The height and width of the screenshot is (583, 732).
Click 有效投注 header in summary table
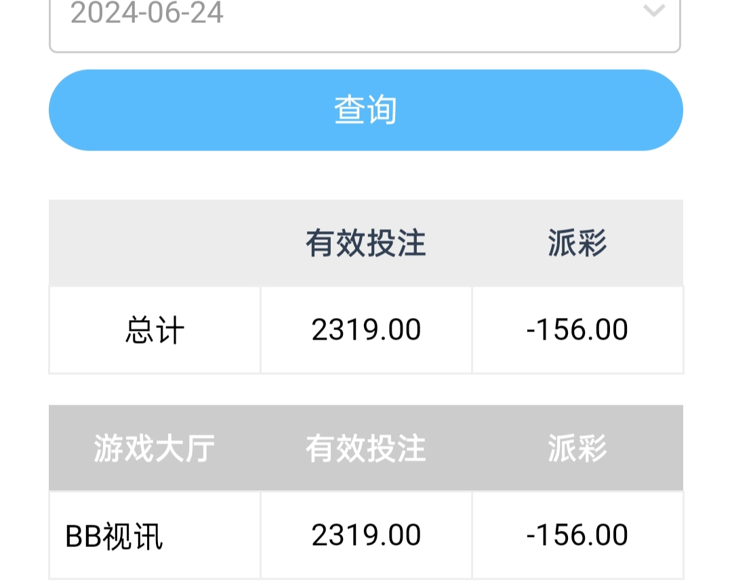(x=366, y=243)
